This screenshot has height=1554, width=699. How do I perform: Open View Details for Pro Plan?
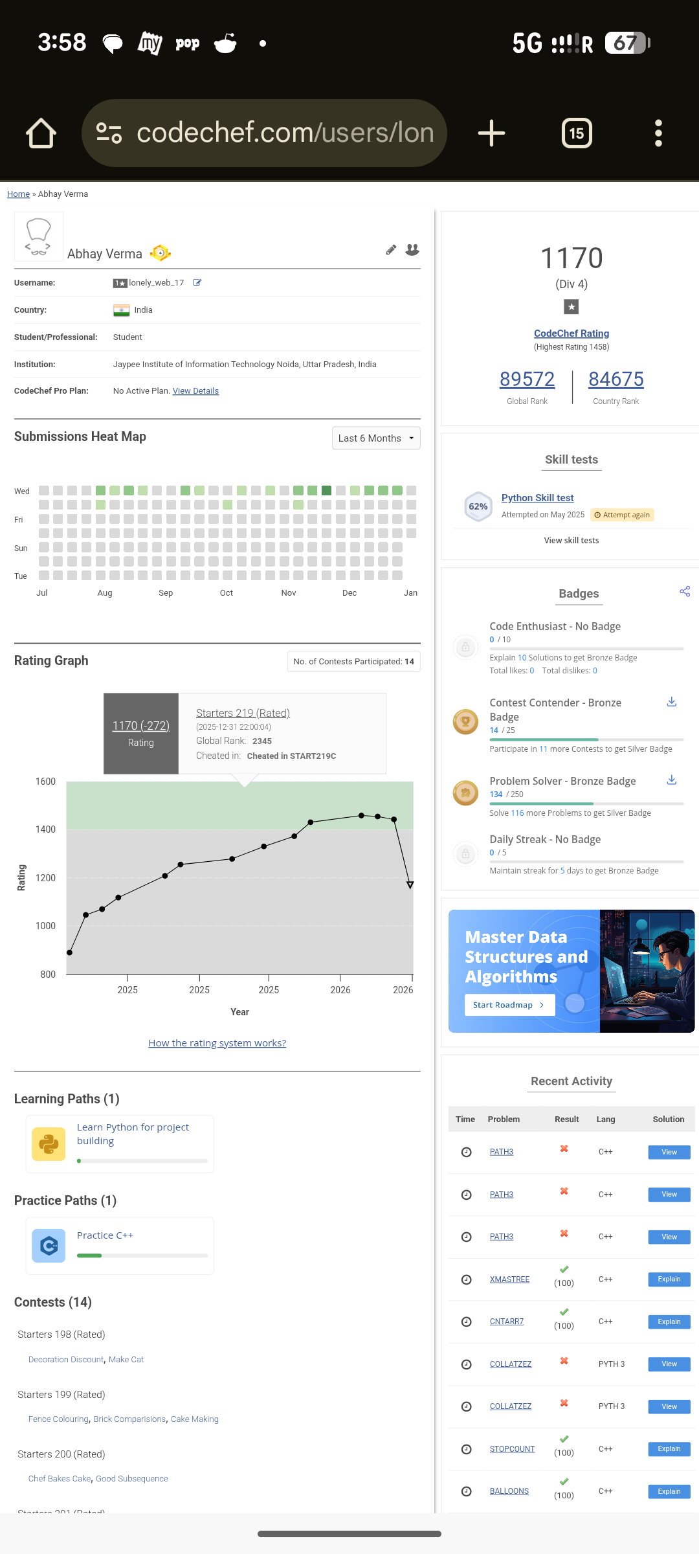[195, 391]
